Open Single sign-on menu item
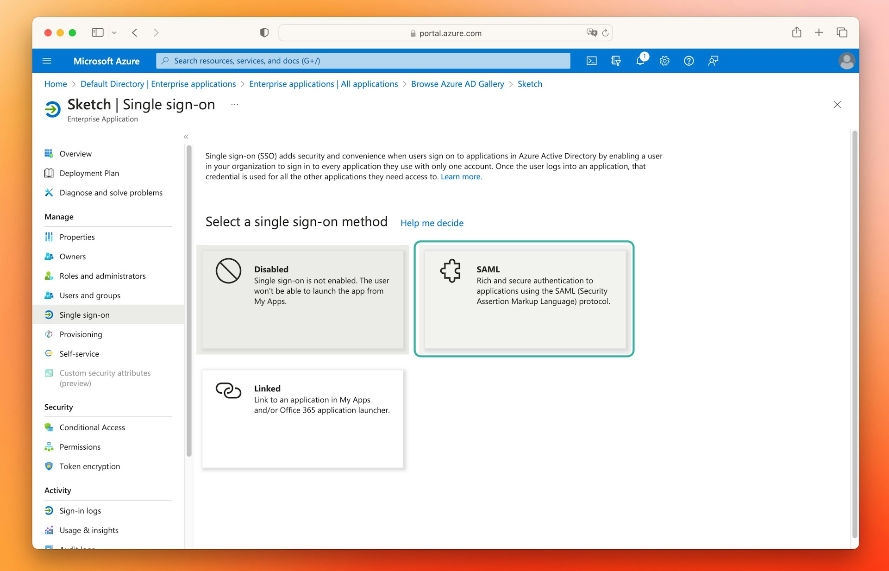The width and height of the screenshot is (889, 571). pos(108,314)
